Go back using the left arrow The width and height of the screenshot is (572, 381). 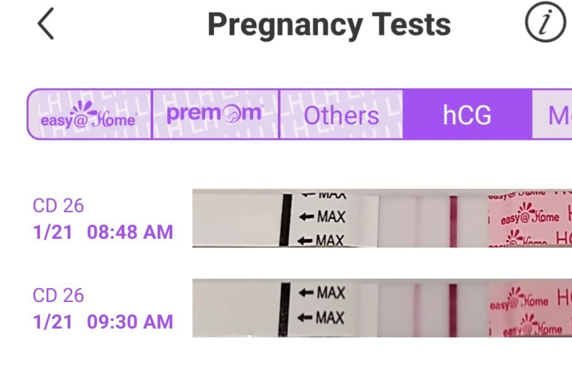click(x=46, y=25)
